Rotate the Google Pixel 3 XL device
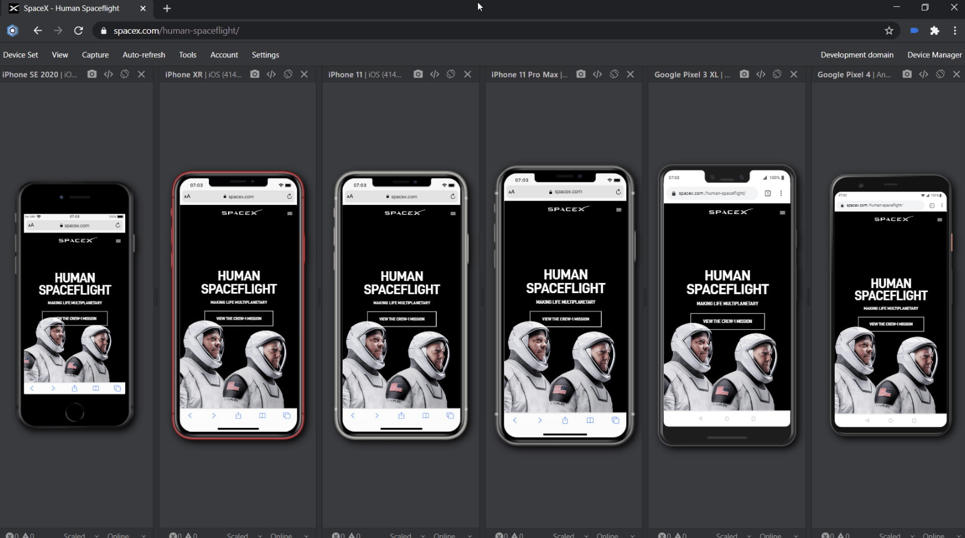Viewport: 965px width, 538px height. [777, 74]
